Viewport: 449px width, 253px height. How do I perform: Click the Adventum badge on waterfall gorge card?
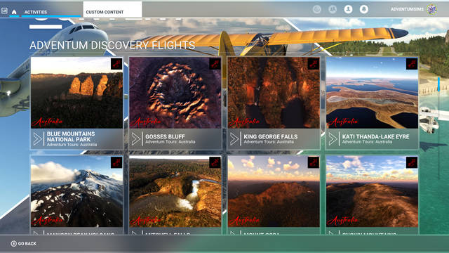tap(215, 162)
